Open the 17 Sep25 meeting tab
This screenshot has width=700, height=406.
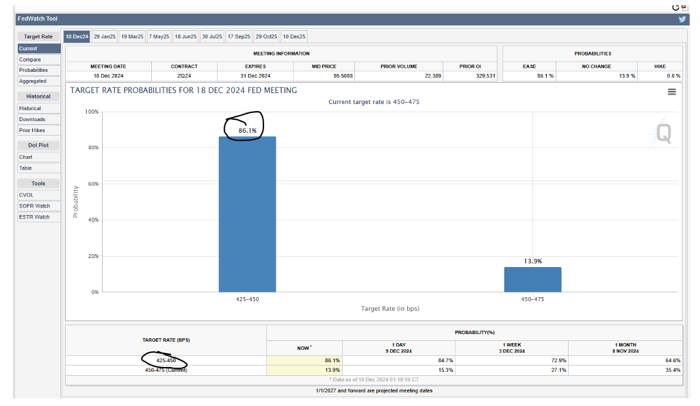pyautogui.click(x=239, y=36)
